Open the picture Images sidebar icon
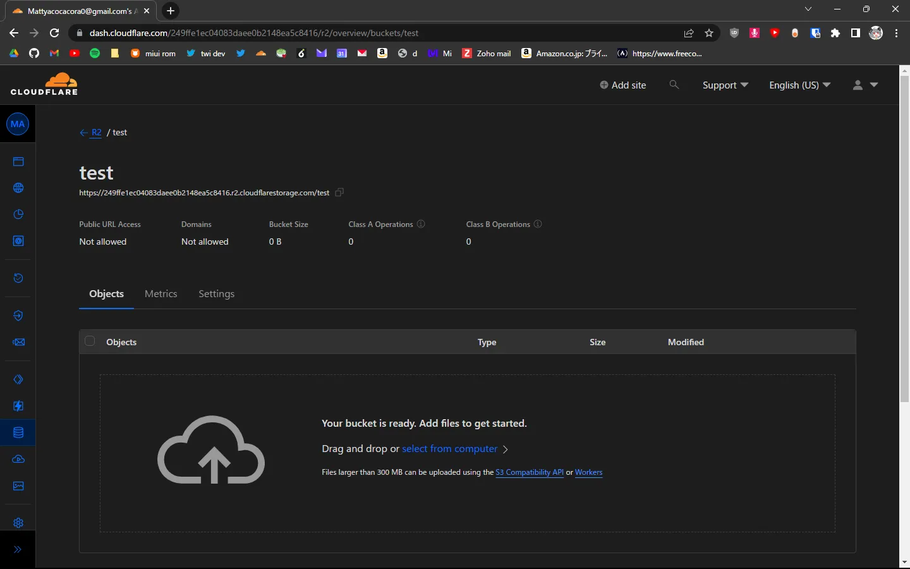The height and width of the screenshot is (569, 910). (x=18, y=486)
